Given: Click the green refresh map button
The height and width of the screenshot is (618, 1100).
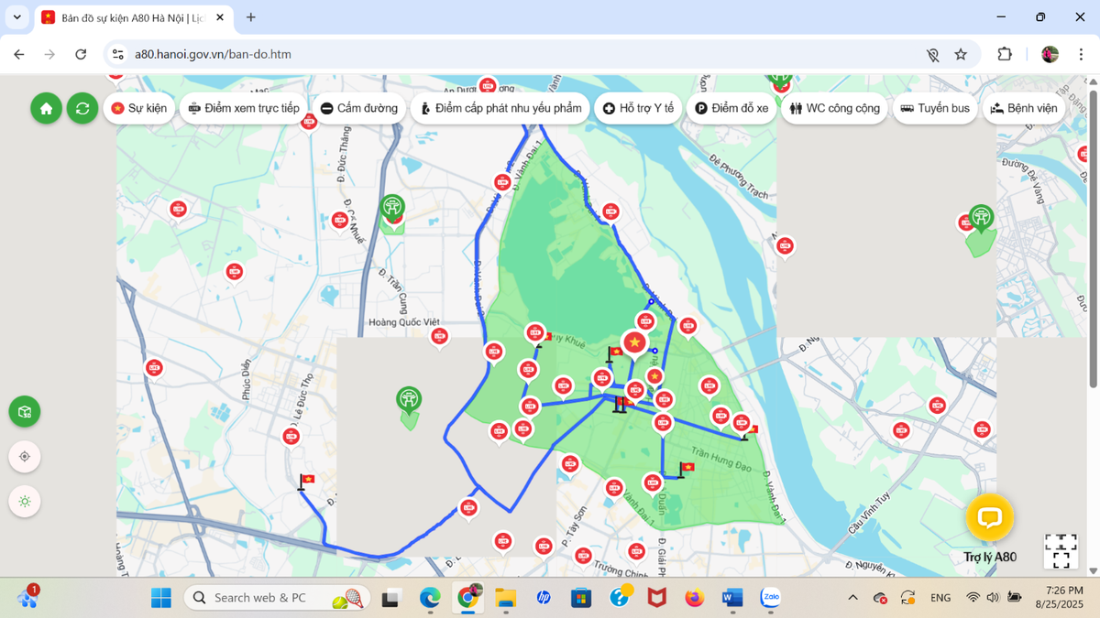Looking at the screenshot, I should point(82,108).
